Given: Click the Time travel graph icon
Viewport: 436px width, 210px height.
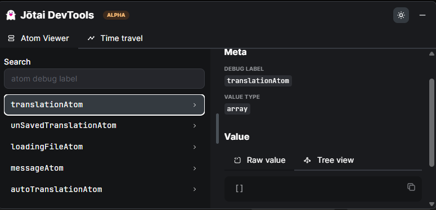Looking at the screenshot, I should click(91, 38).
